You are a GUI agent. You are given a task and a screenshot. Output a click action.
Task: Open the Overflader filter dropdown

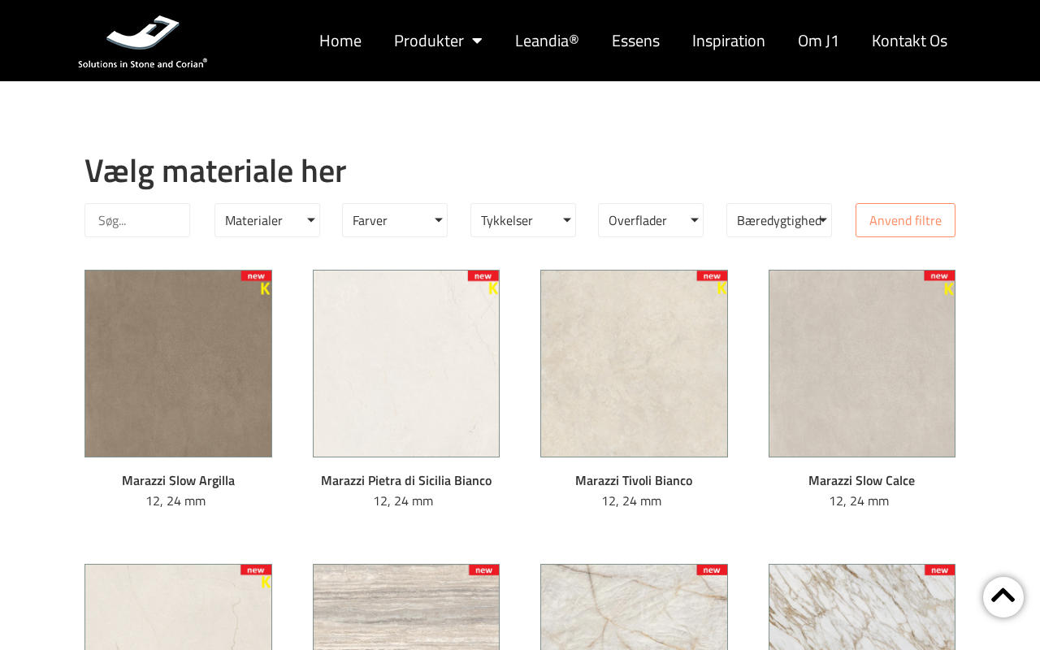pos(650,220)
